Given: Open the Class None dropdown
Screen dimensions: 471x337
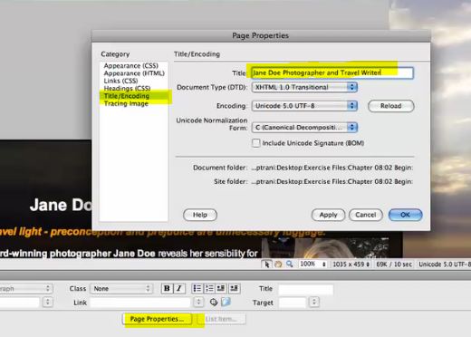Looking at the screenshot, I should (121, 288).
